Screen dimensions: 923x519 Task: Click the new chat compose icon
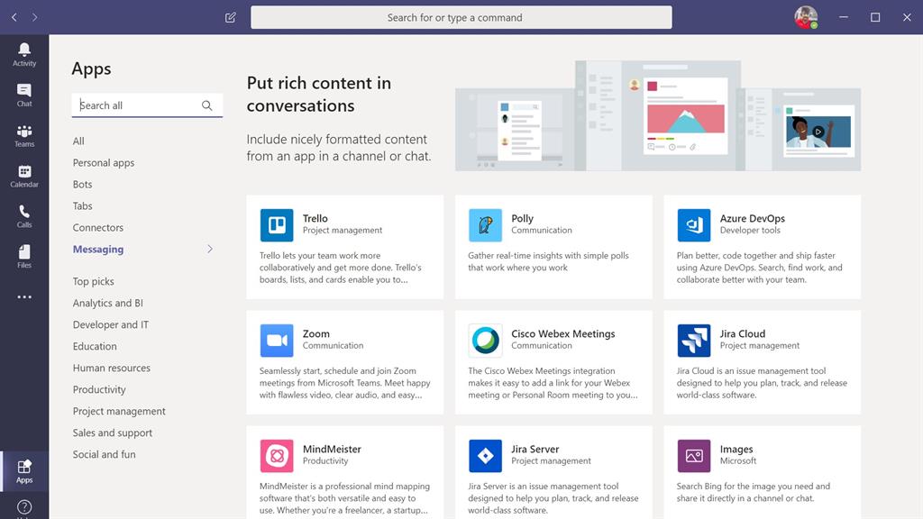click(231, 17)
